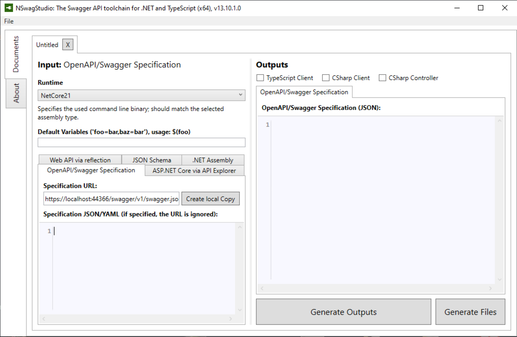Switch to the About side tab
The height and width of the screenshot is (337, 517).
click(16, 93)
